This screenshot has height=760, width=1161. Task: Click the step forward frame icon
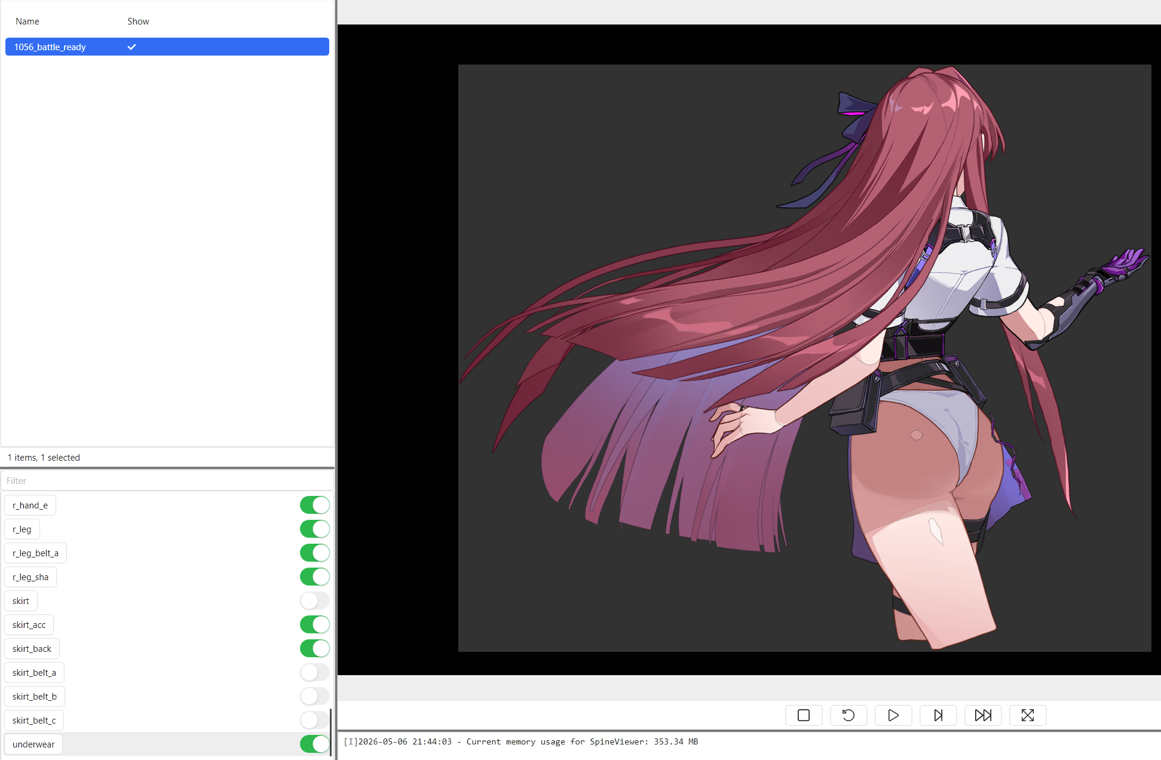(938, 715)
